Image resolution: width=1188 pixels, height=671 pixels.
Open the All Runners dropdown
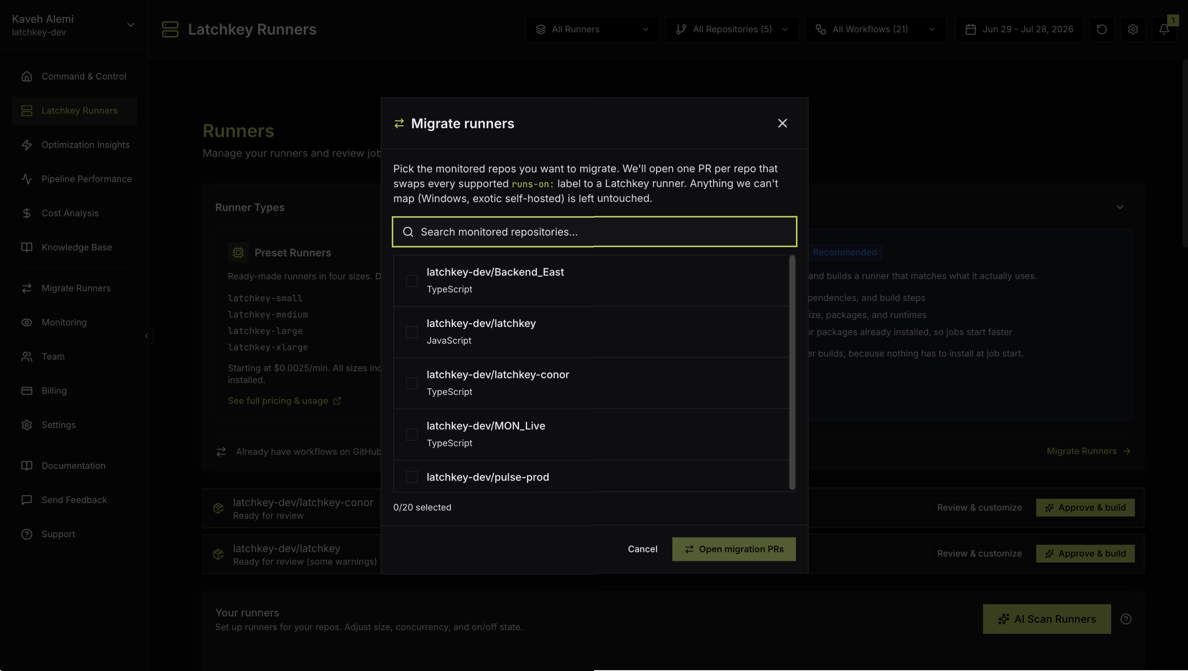(x=592, y=29)
